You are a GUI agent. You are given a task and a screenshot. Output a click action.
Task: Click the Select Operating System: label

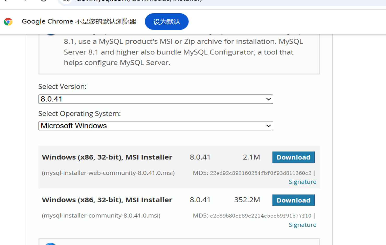click(80, 114)
